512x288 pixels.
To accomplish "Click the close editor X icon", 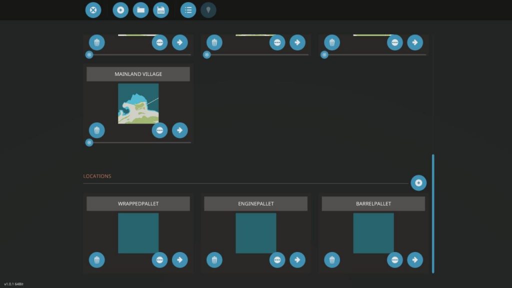I will pos(93,10).
